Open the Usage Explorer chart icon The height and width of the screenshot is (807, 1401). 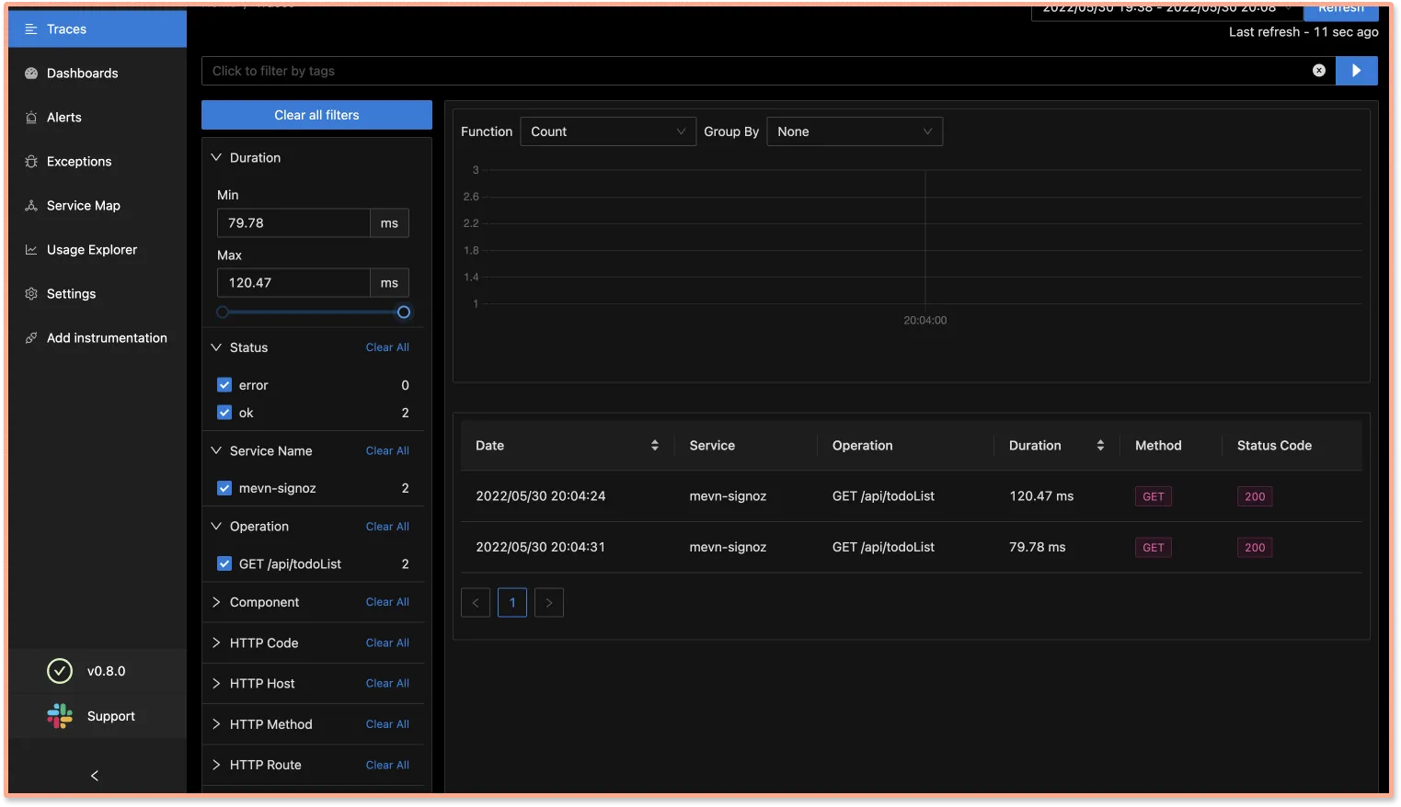point(31,250)
